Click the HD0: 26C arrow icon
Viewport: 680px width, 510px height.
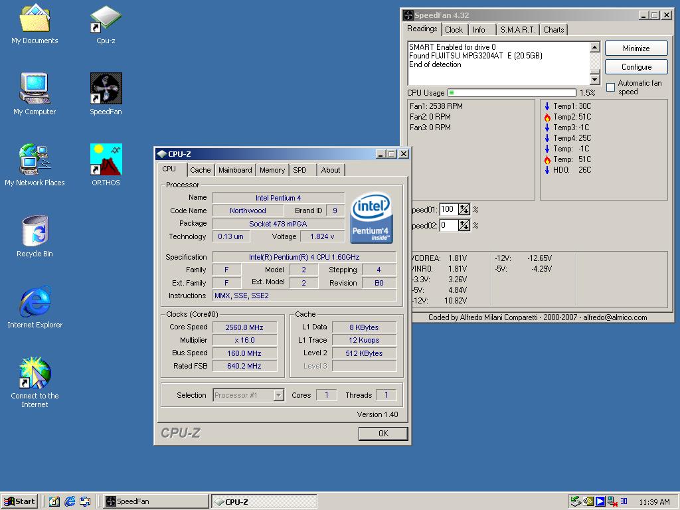pyautogui.click(x=547, y=170)
